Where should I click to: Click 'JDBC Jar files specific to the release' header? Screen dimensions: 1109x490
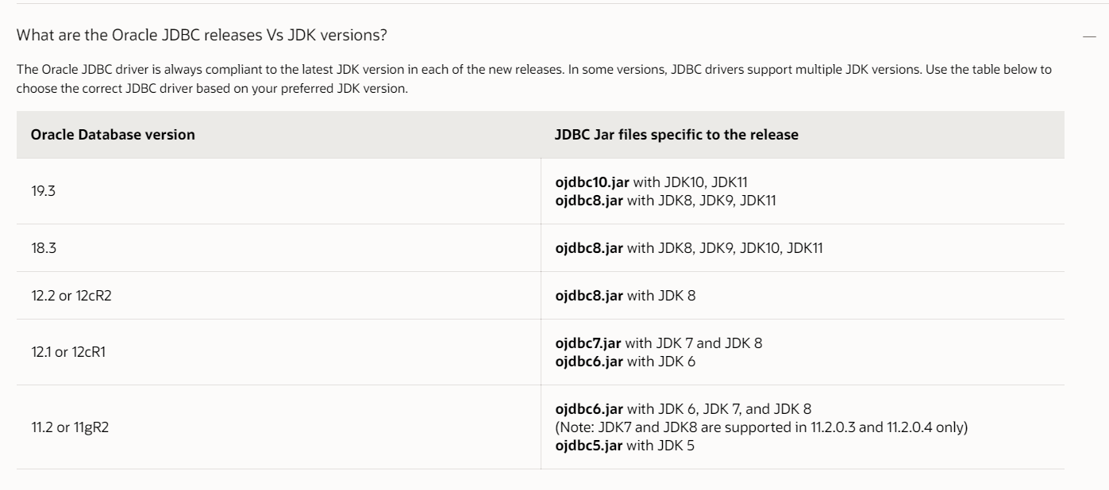tap(676, 135)
